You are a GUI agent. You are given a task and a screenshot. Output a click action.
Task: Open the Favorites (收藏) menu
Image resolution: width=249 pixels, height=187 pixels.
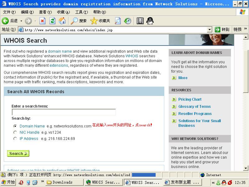point(63,12)
